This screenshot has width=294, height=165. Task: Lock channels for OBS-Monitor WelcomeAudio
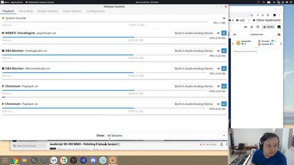pyautogui.click(x=224, y=68)
